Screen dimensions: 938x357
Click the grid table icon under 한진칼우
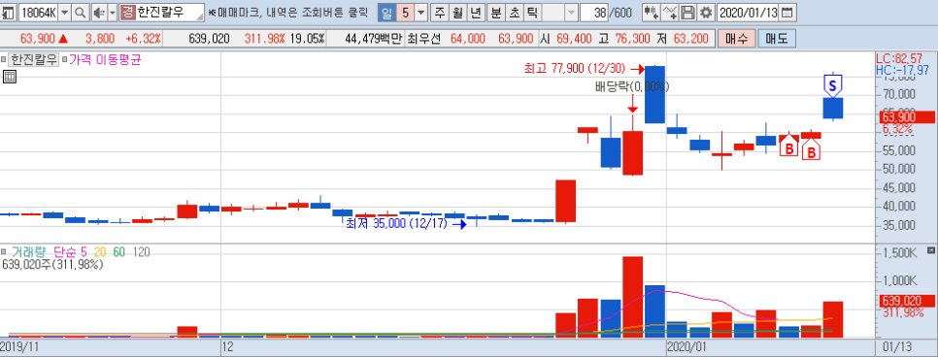9,76
